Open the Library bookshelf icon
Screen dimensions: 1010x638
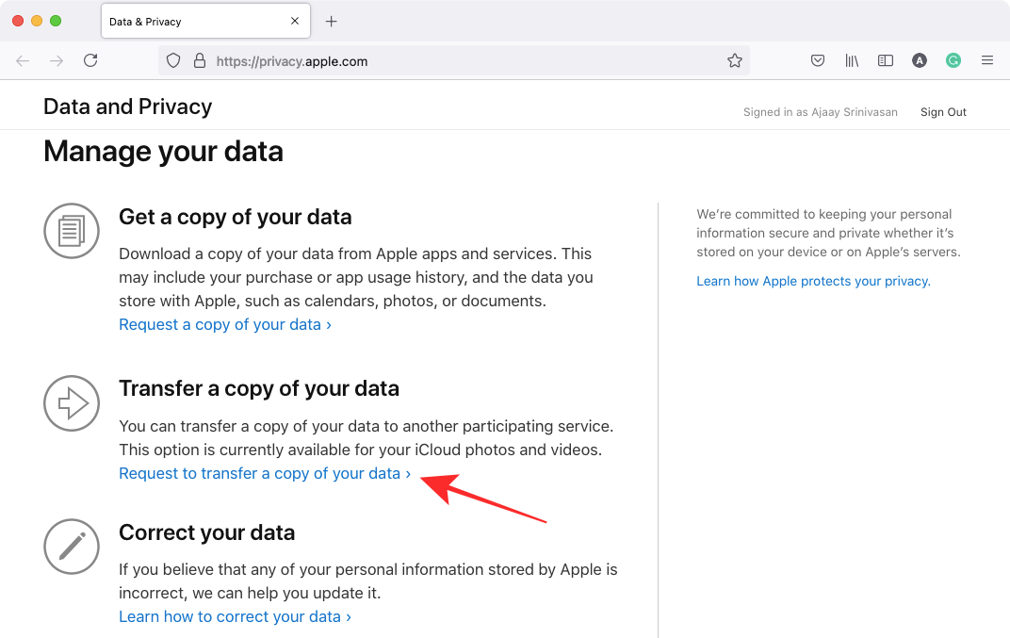(x=852, y=60)
